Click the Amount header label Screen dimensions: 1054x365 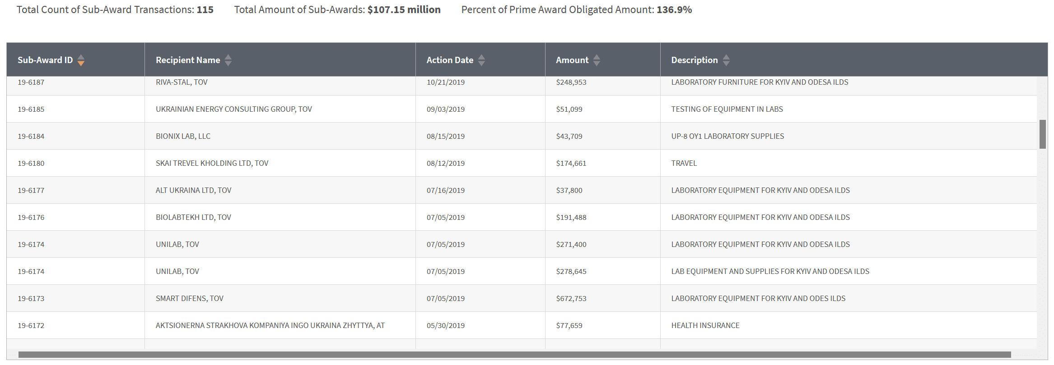572,60
